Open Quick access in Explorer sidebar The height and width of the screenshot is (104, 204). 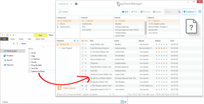click(13, 51)
